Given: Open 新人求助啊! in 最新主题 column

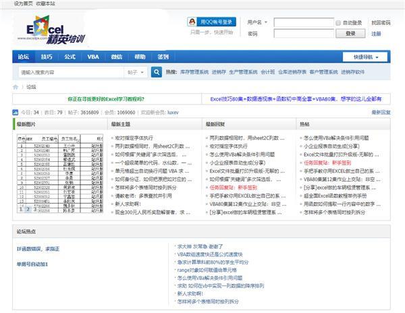Looking at the screenshot, I should point(128,204).
